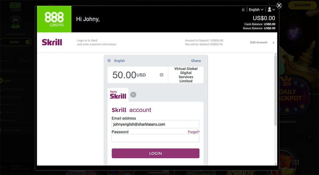Add another payment method plus icon
Screen dimensions: 319x175
tap(133, 95)
